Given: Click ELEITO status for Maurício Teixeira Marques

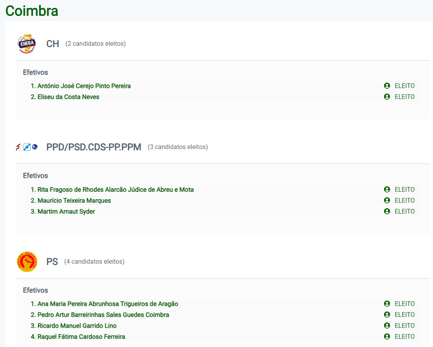Looking at the screenshot, I should pyautogui.click(x=404, y=201).
